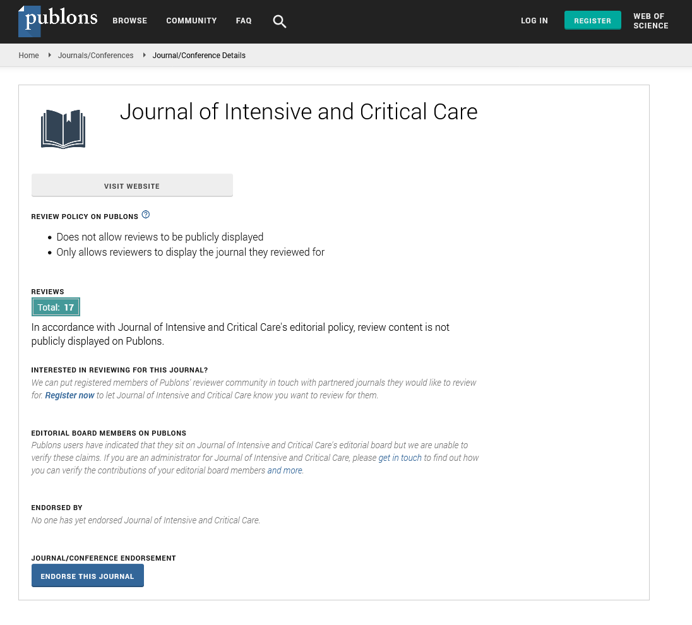
Task: Open the search magnifier icon
Action: click(x=279, y=21)
